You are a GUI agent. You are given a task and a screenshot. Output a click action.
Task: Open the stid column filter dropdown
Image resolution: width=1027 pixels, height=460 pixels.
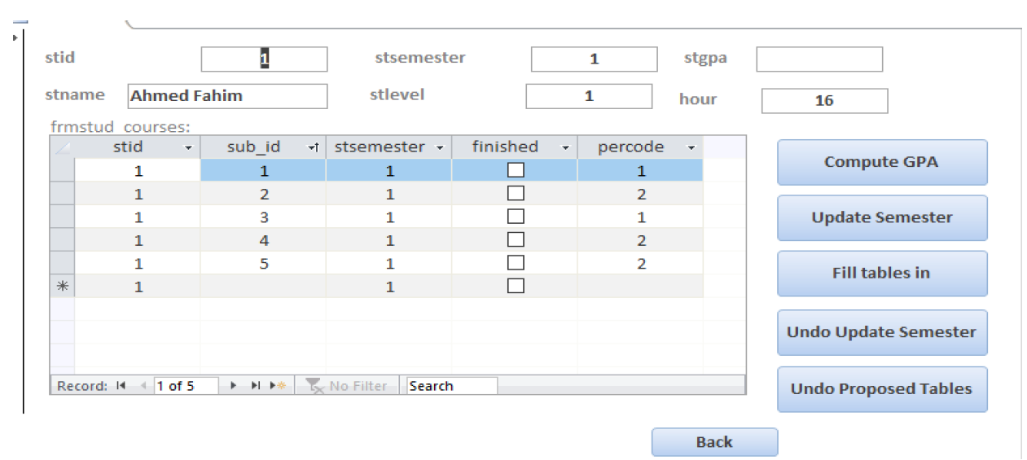(189, 148)
